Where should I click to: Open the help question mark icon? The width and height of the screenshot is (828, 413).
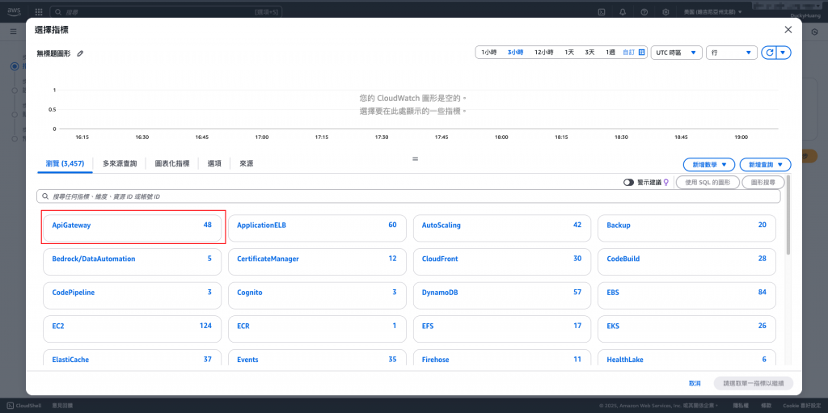pos(644,11)
